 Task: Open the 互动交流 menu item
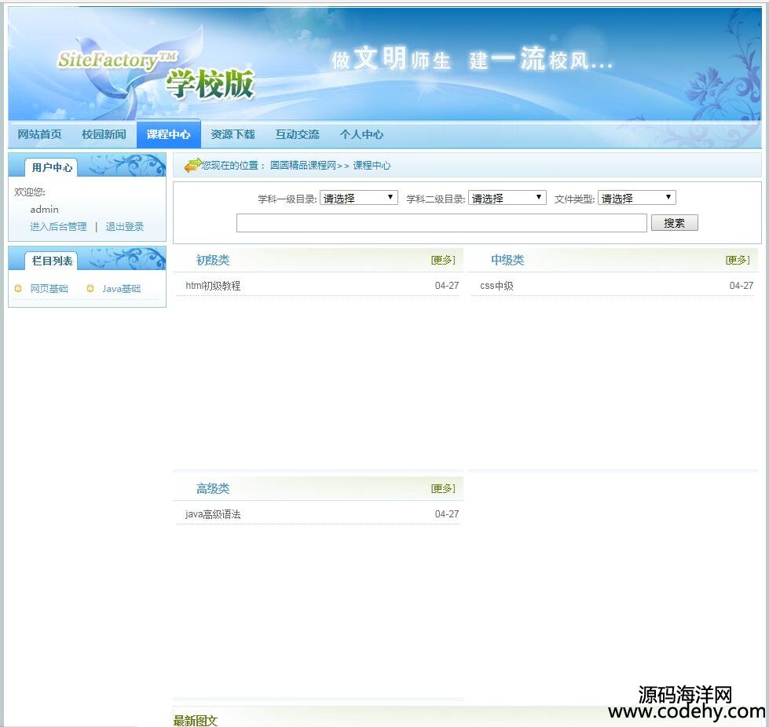(x=297, y=134)
